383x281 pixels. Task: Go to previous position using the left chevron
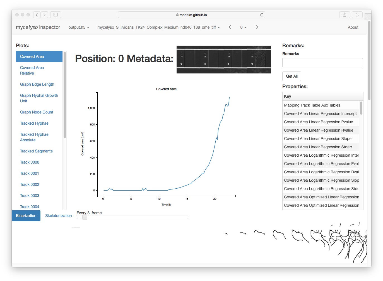pos(230,27)
